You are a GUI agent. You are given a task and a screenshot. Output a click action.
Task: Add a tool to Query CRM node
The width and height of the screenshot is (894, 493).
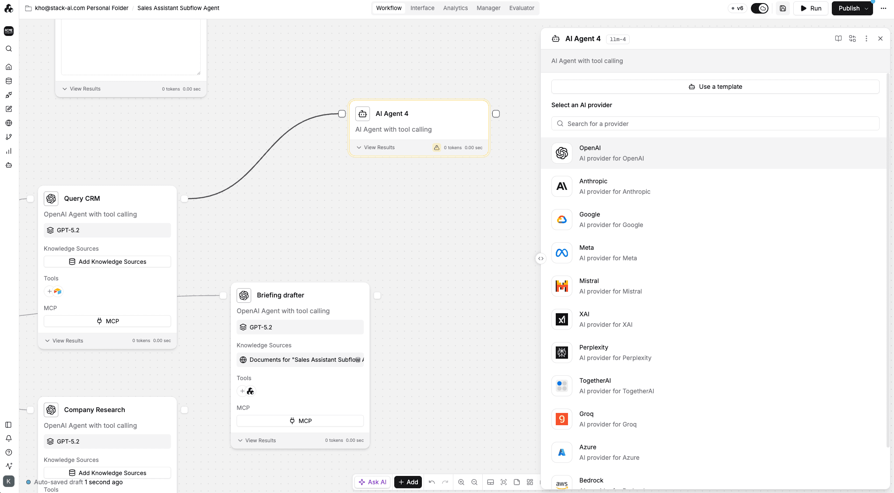point(49,291)
